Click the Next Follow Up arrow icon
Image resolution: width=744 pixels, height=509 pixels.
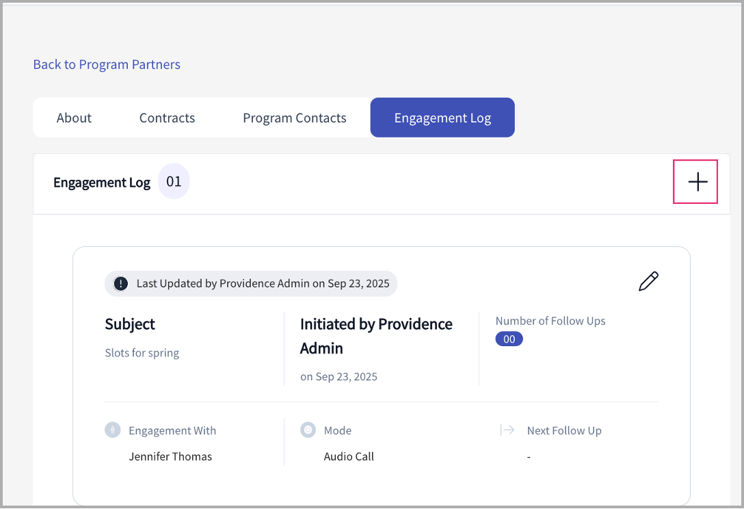(507, 430)
